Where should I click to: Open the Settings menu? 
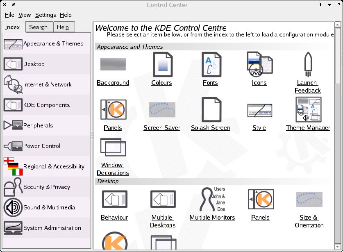tap(46, 15)
